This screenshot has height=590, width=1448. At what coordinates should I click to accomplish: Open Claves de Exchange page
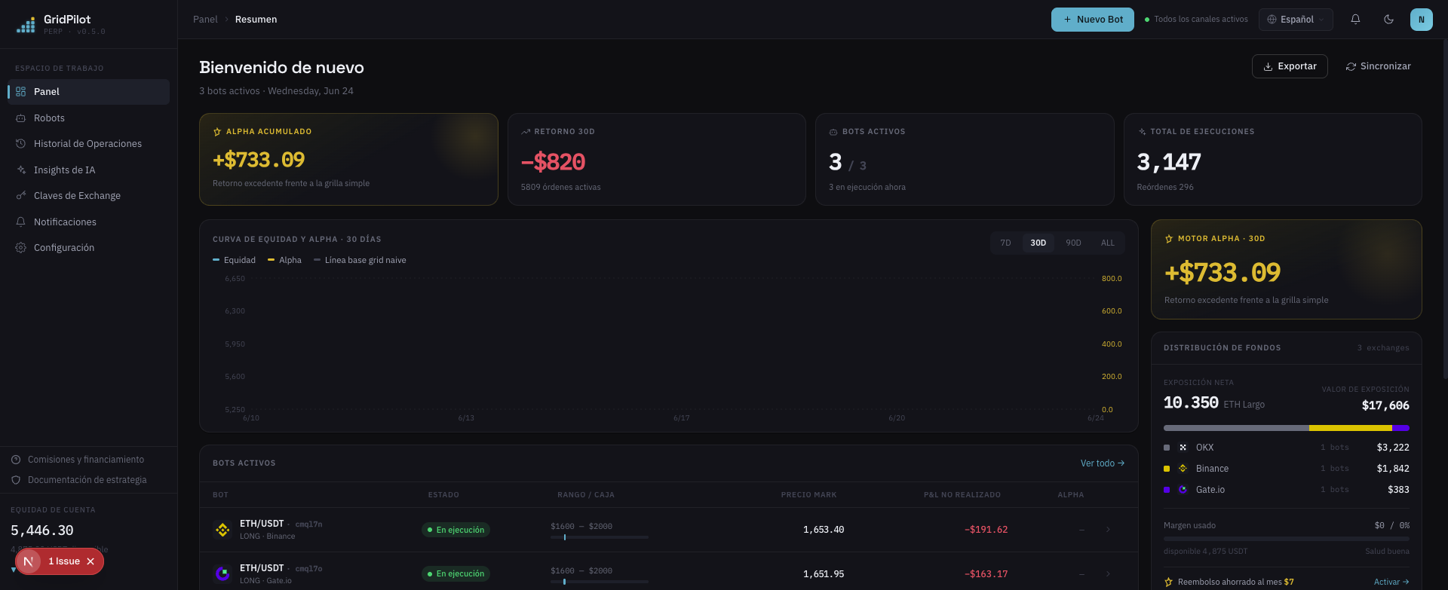88,196
